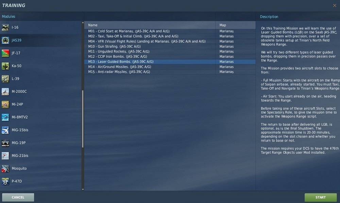Click the JF-17 module name

coord(16,53)
